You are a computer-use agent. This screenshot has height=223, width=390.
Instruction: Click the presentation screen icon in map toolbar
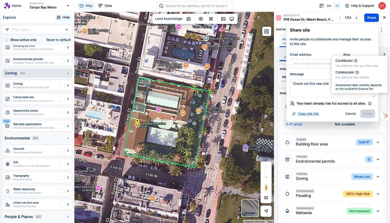coord(232,19)
